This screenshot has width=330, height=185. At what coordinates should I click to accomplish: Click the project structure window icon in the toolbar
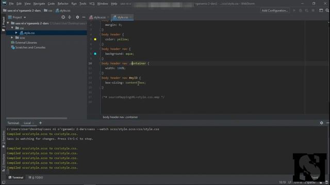point(321,10)
